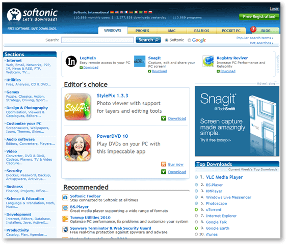
Task: Open the Video section
Action: pyautogui.click(x=12, y=151)
